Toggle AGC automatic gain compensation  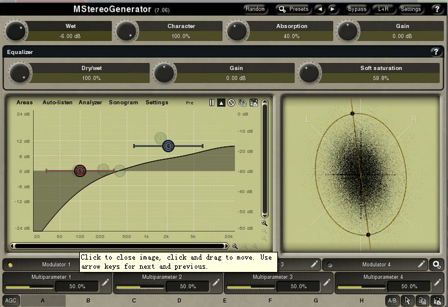tap(10, 301)
